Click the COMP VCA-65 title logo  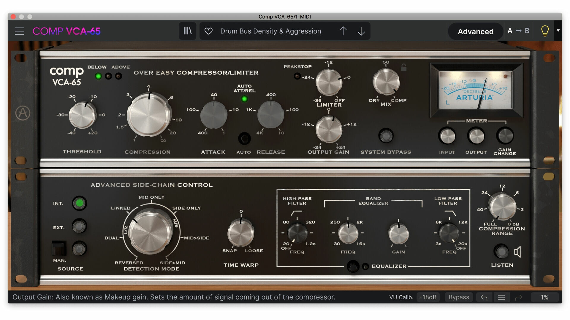pos(66,31)
